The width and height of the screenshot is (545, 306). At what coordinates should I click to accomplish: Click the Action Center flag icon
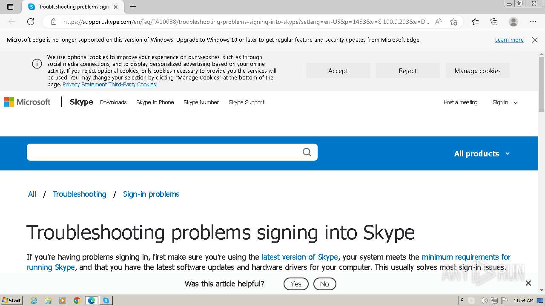pos(505,300)
